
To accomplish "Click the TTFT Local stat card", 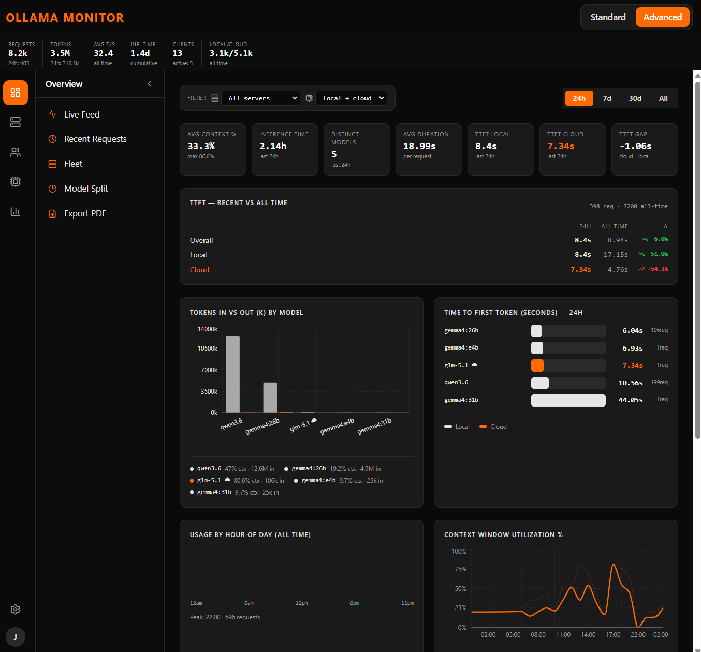I will (x=501, y=149).
